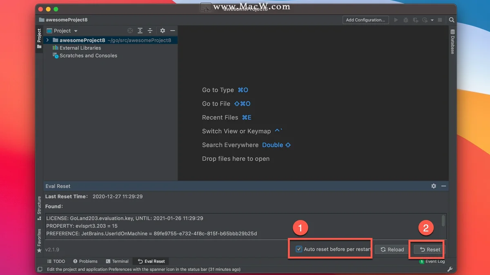Click the yellow minimize window button
490x275 pixels.
pos(48,9)
